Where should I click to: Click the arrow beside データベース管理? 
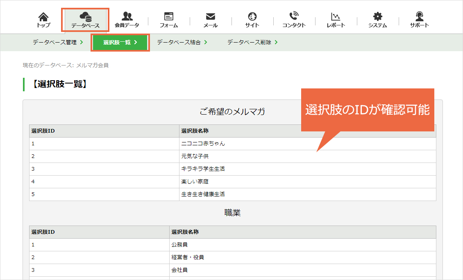(x=82, y=42)
